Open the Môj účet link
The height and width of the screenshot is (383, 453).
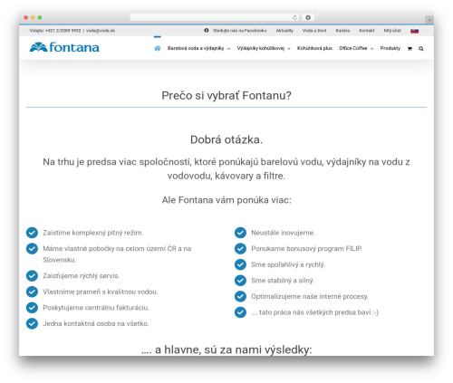pyautogui.click(x=392, y=31)
